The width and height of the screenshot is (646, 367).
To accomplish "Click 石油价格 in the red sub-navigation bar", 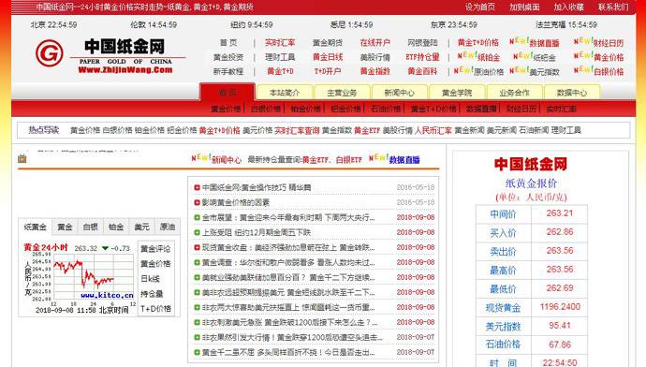I will [386, 109].
